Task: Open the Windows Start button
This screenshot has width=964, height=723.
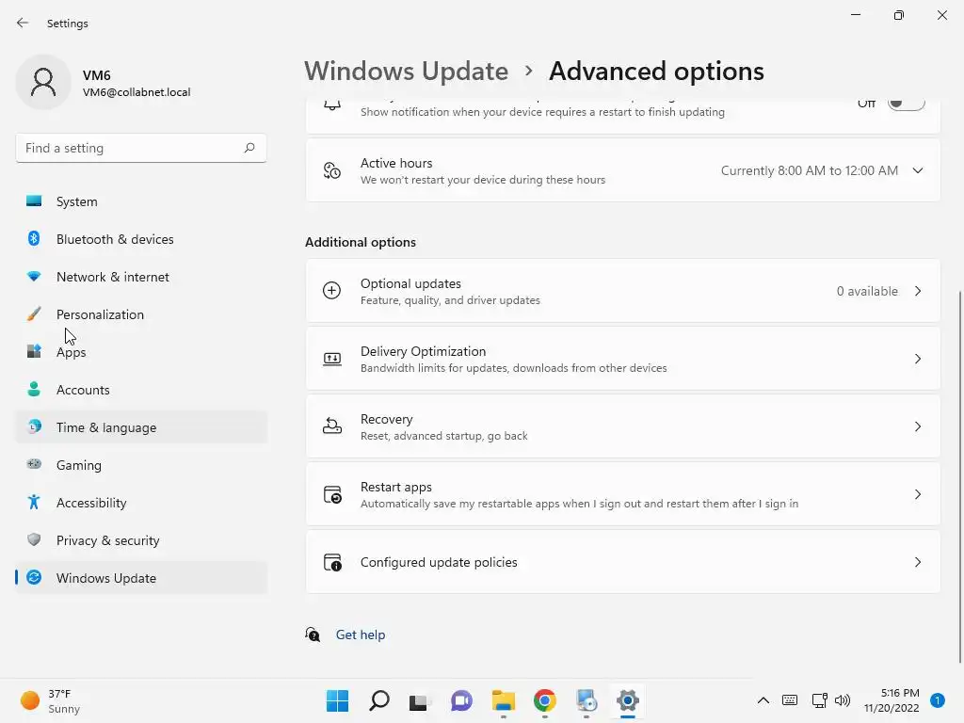Action: click(337, 700)
